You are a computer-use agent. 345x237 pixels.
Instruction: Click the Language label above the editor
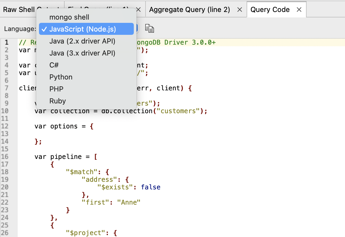[x=19, y=29]
